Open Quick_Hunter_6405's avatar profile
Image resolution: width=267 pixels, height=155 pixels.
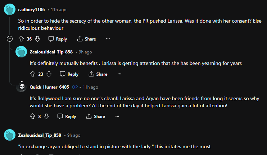click(21, 87)
